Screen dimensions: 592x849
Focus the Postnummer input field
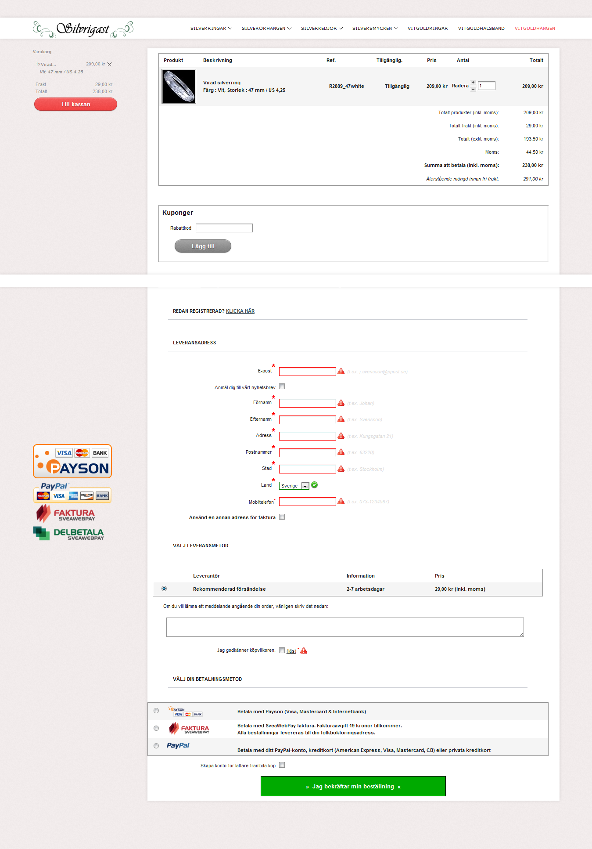(308, 453)
